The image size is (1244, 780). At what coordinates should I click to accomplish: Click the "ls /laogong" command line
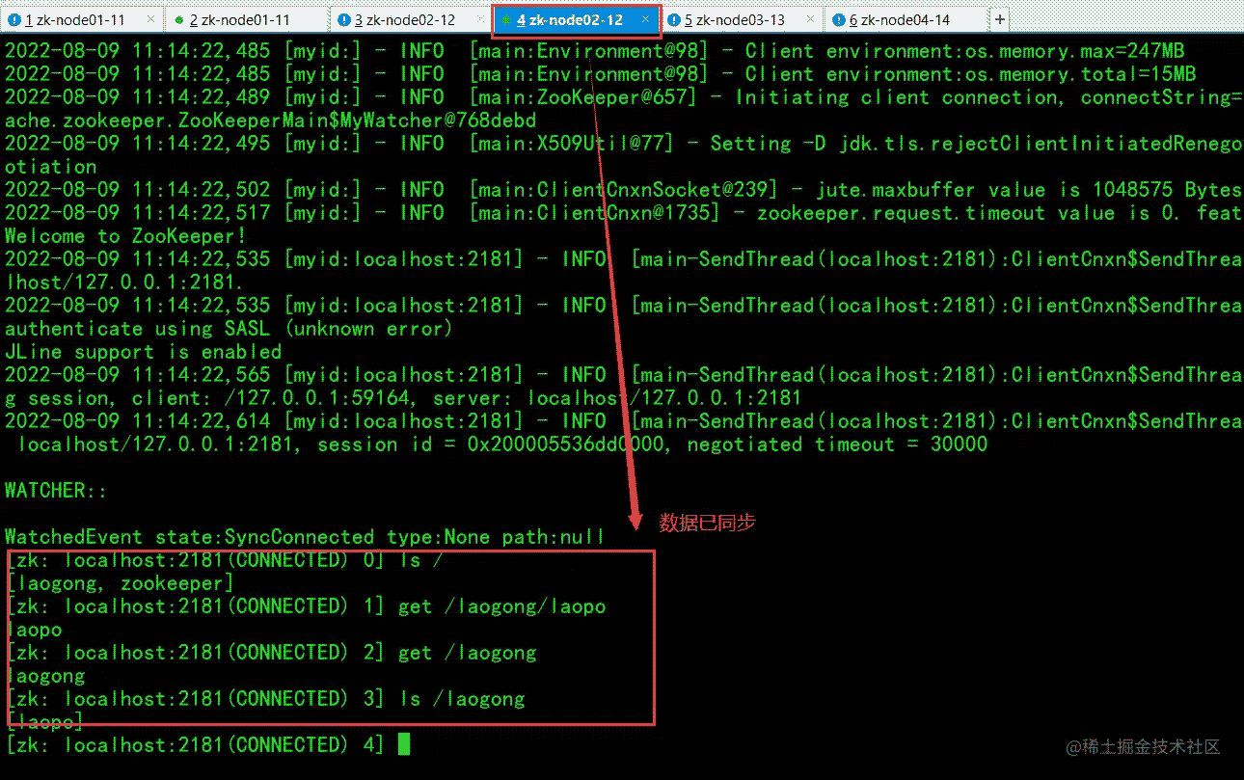(462, 699)
